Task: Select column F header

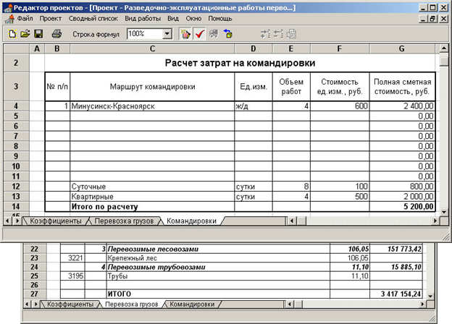Action: 340,48
